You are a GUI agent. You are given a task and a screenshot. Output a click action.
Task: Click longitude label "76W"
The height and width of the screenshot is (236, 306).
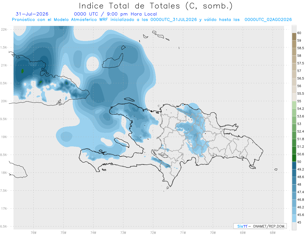(x=33, y=232)
